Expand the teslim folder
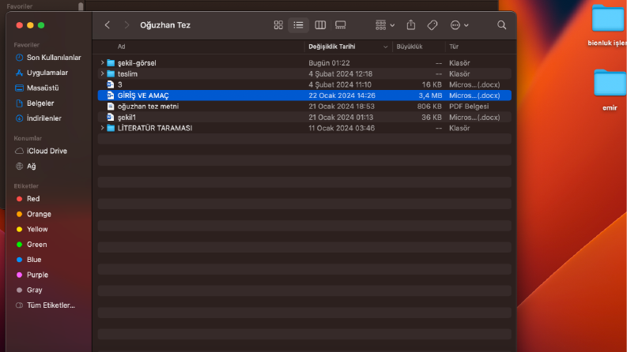 tap(102, 73)
